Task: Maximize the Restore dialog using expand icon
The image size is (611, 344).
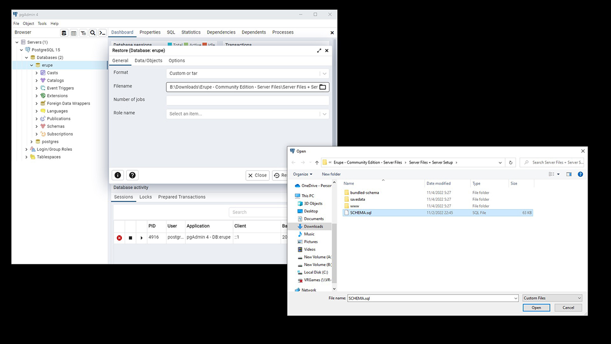Action: tap(319, 51)
